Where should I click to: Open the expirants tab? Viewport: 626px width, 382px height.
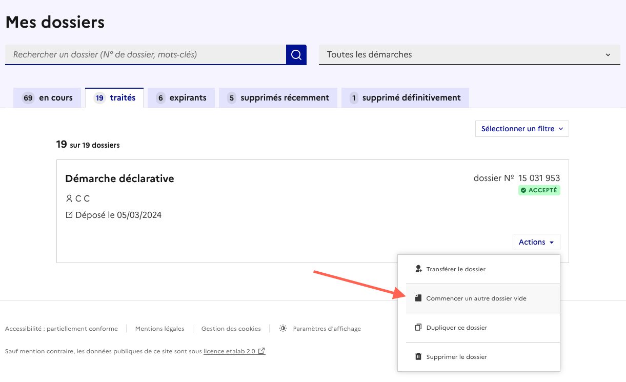point(181,98)
